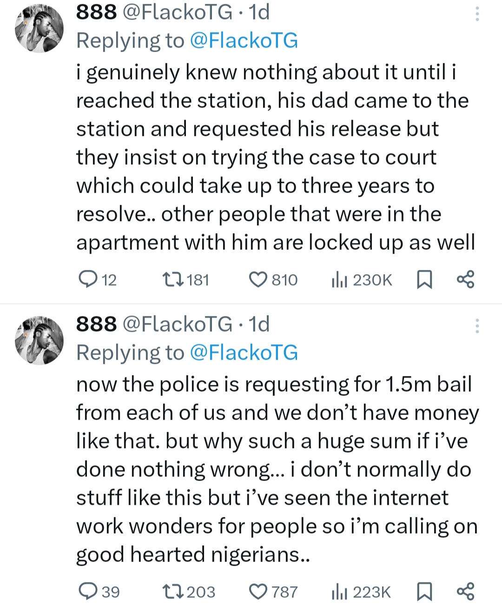Share the first tweet about the apartment
Screen dimensions: 502x610
[465, 279]
